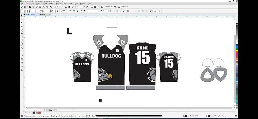Expand the Launch dropdown

pyautogui.click(x=128, y=7)
